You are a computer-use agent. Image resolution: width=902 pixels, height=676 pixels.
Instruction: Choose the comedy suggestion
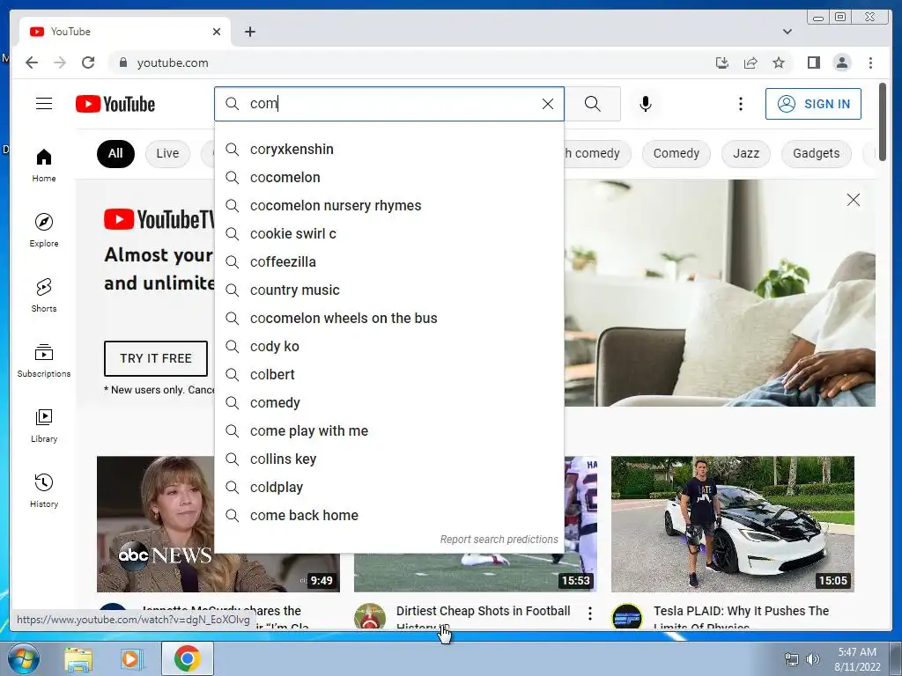click(x=388, y=403)
